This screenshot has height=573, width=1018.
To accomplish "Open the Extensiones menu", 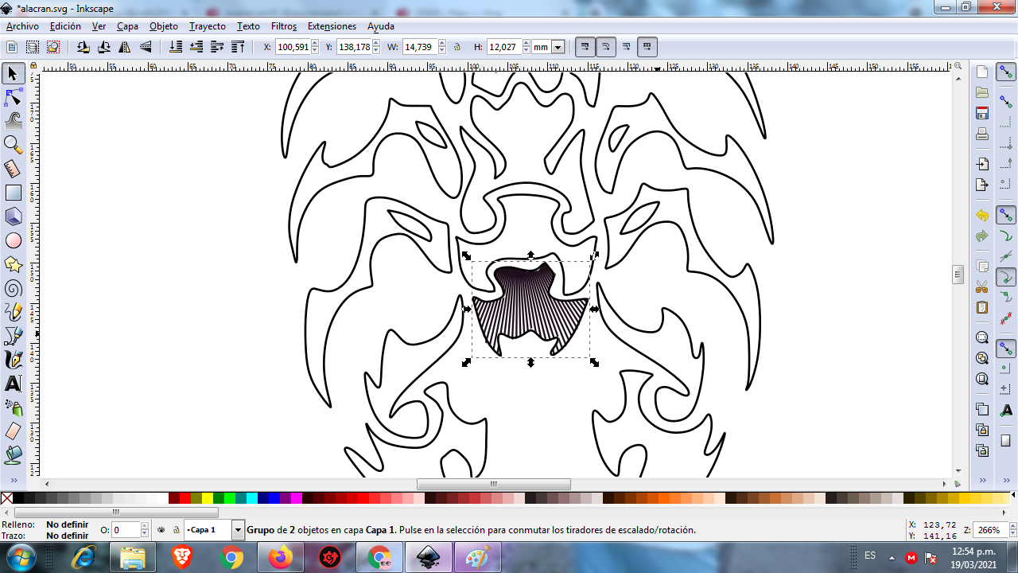I will click(332, 26).
